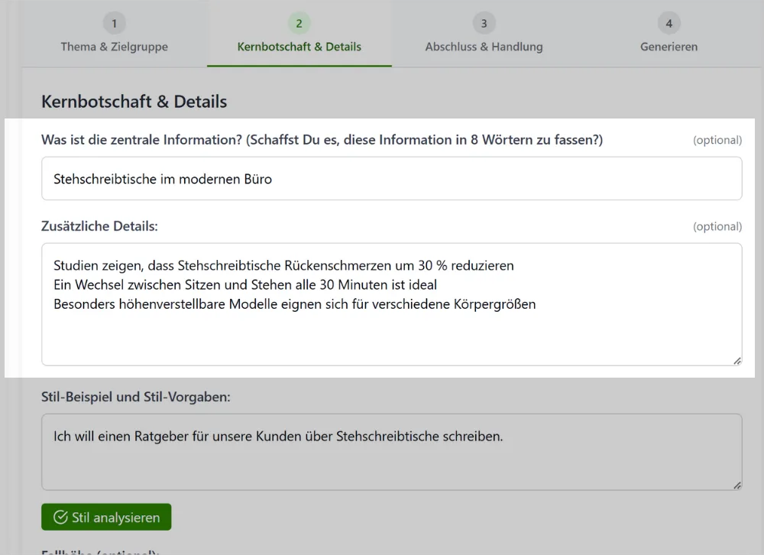Jump to step 4 Generieren
This screenshot has width=764, height=555.
click(668, 34)
